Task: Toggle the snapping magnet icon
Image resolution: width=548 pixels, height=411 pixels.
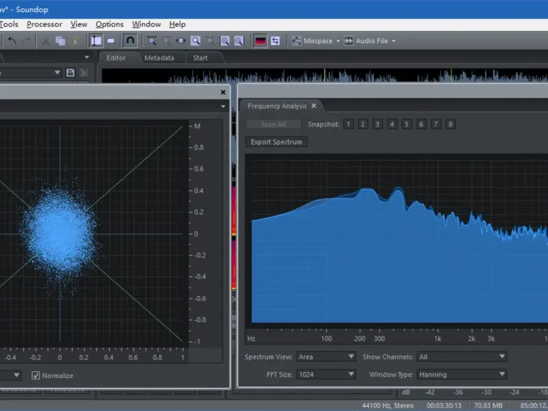Action: point(130,41)
